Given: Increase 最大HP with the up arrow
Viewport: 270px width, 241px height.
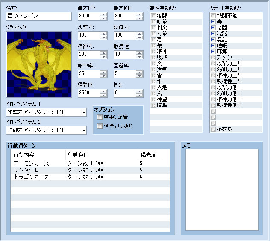Looking at the screenshot, I should point(103,15).
